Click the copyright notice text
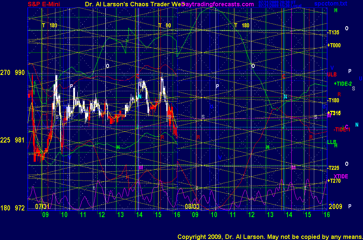 pyautogui.click(x=270, y=237)
